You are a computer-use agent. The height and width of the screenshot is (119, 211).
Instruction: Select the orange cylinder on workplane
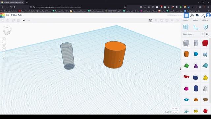pos(114,55)
